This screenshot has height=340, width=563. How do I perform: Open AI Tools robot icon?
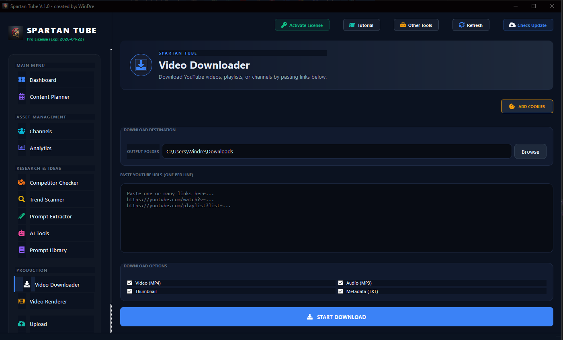(21, 233)
